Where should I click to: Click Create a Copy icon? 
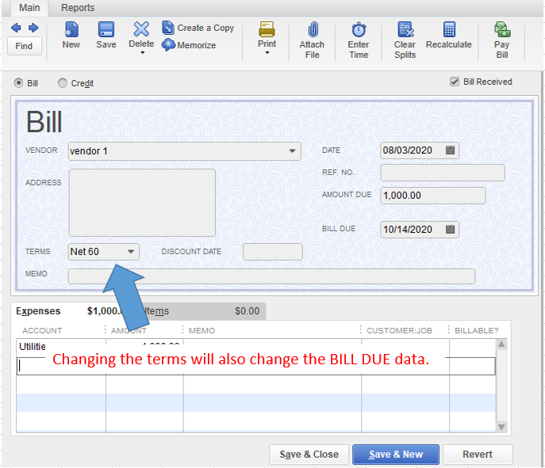click(x=168, y=28)
